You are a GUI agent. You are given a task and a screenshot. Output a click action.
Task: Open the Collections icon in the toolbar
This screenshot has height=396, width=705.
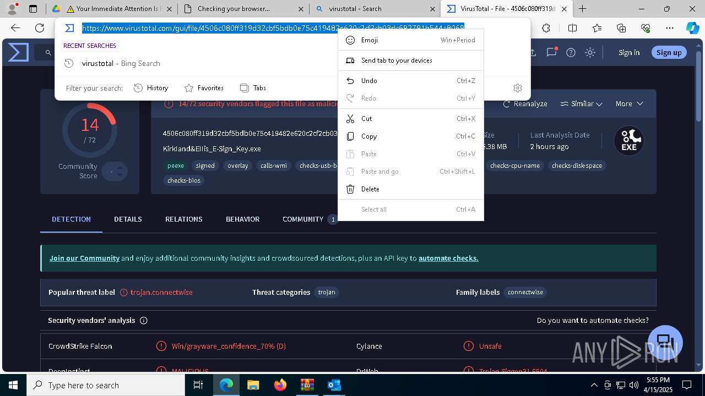point(621,28)
